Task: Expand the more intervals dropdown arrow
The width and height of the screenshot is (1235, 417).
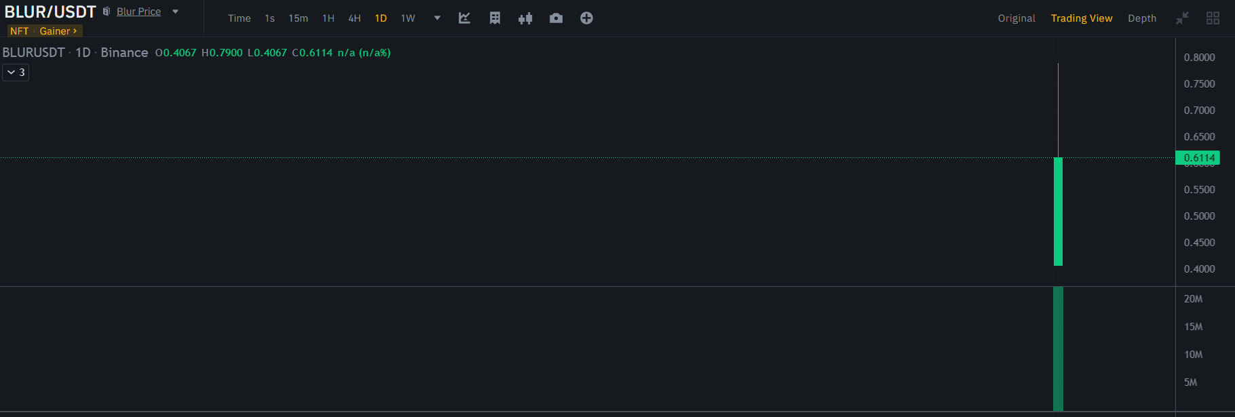Action: tap(437, 18)
